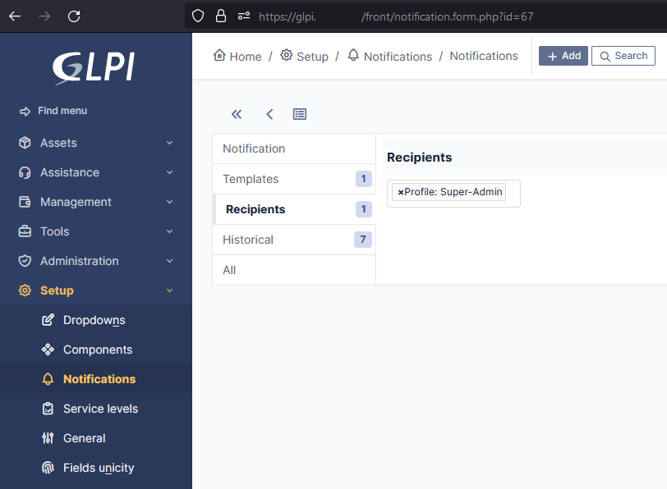Select the Service levels icon

point(49,409)
